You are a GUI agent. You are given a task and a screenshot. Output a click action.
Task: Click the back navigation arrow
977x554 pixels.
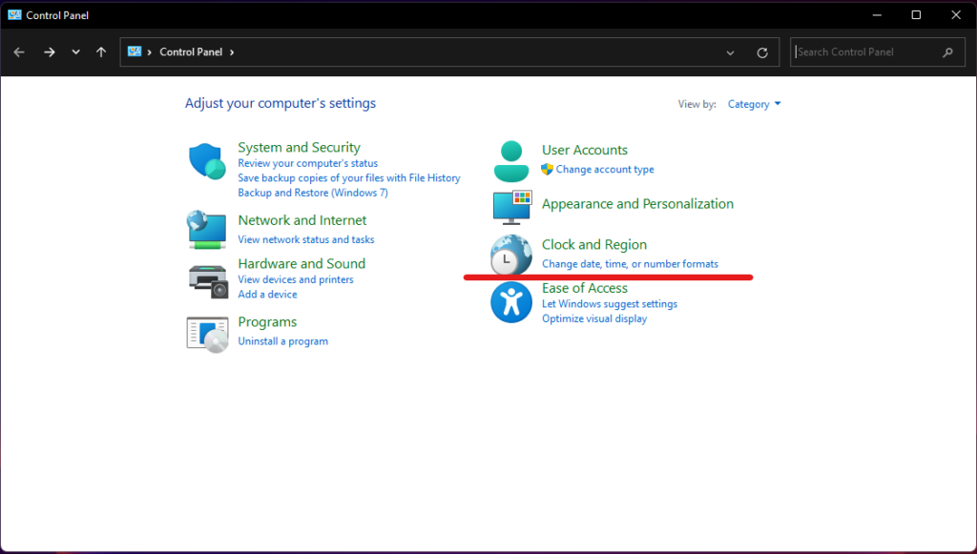coord(19,51)
